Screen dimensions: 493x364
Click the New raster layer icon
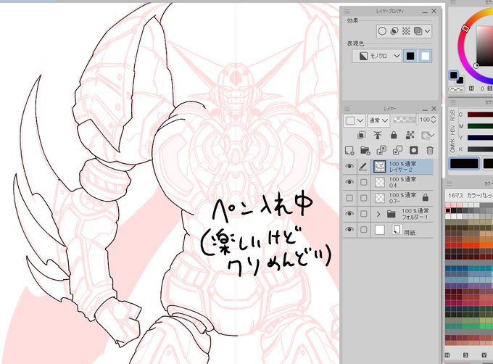coord(349,151)
